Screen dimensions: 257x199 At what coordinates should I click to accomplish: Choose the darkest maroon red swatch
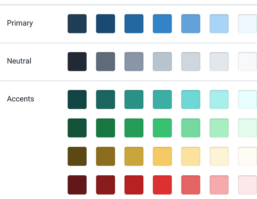tap(77, 185)
